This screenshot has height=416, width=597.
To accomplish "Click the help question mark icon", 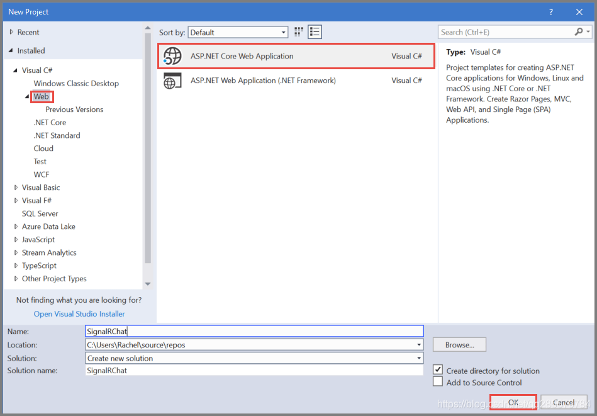I will tap(550, 11).
